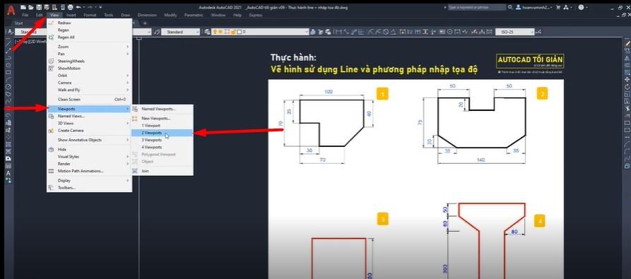Click Named Viewports... in submenu

pyautogui.click(x=163, y=109)
